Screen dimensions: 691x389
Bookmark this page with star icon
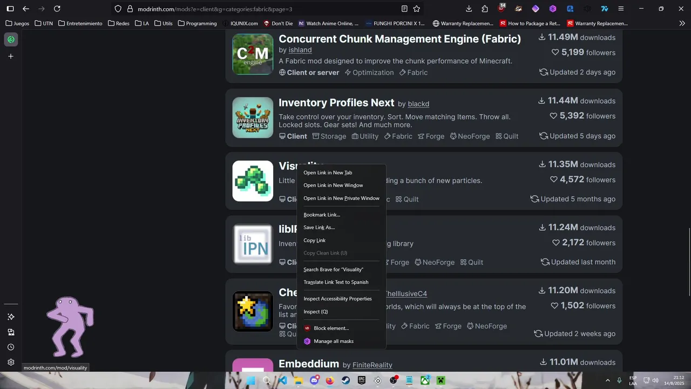coord(417,9)
